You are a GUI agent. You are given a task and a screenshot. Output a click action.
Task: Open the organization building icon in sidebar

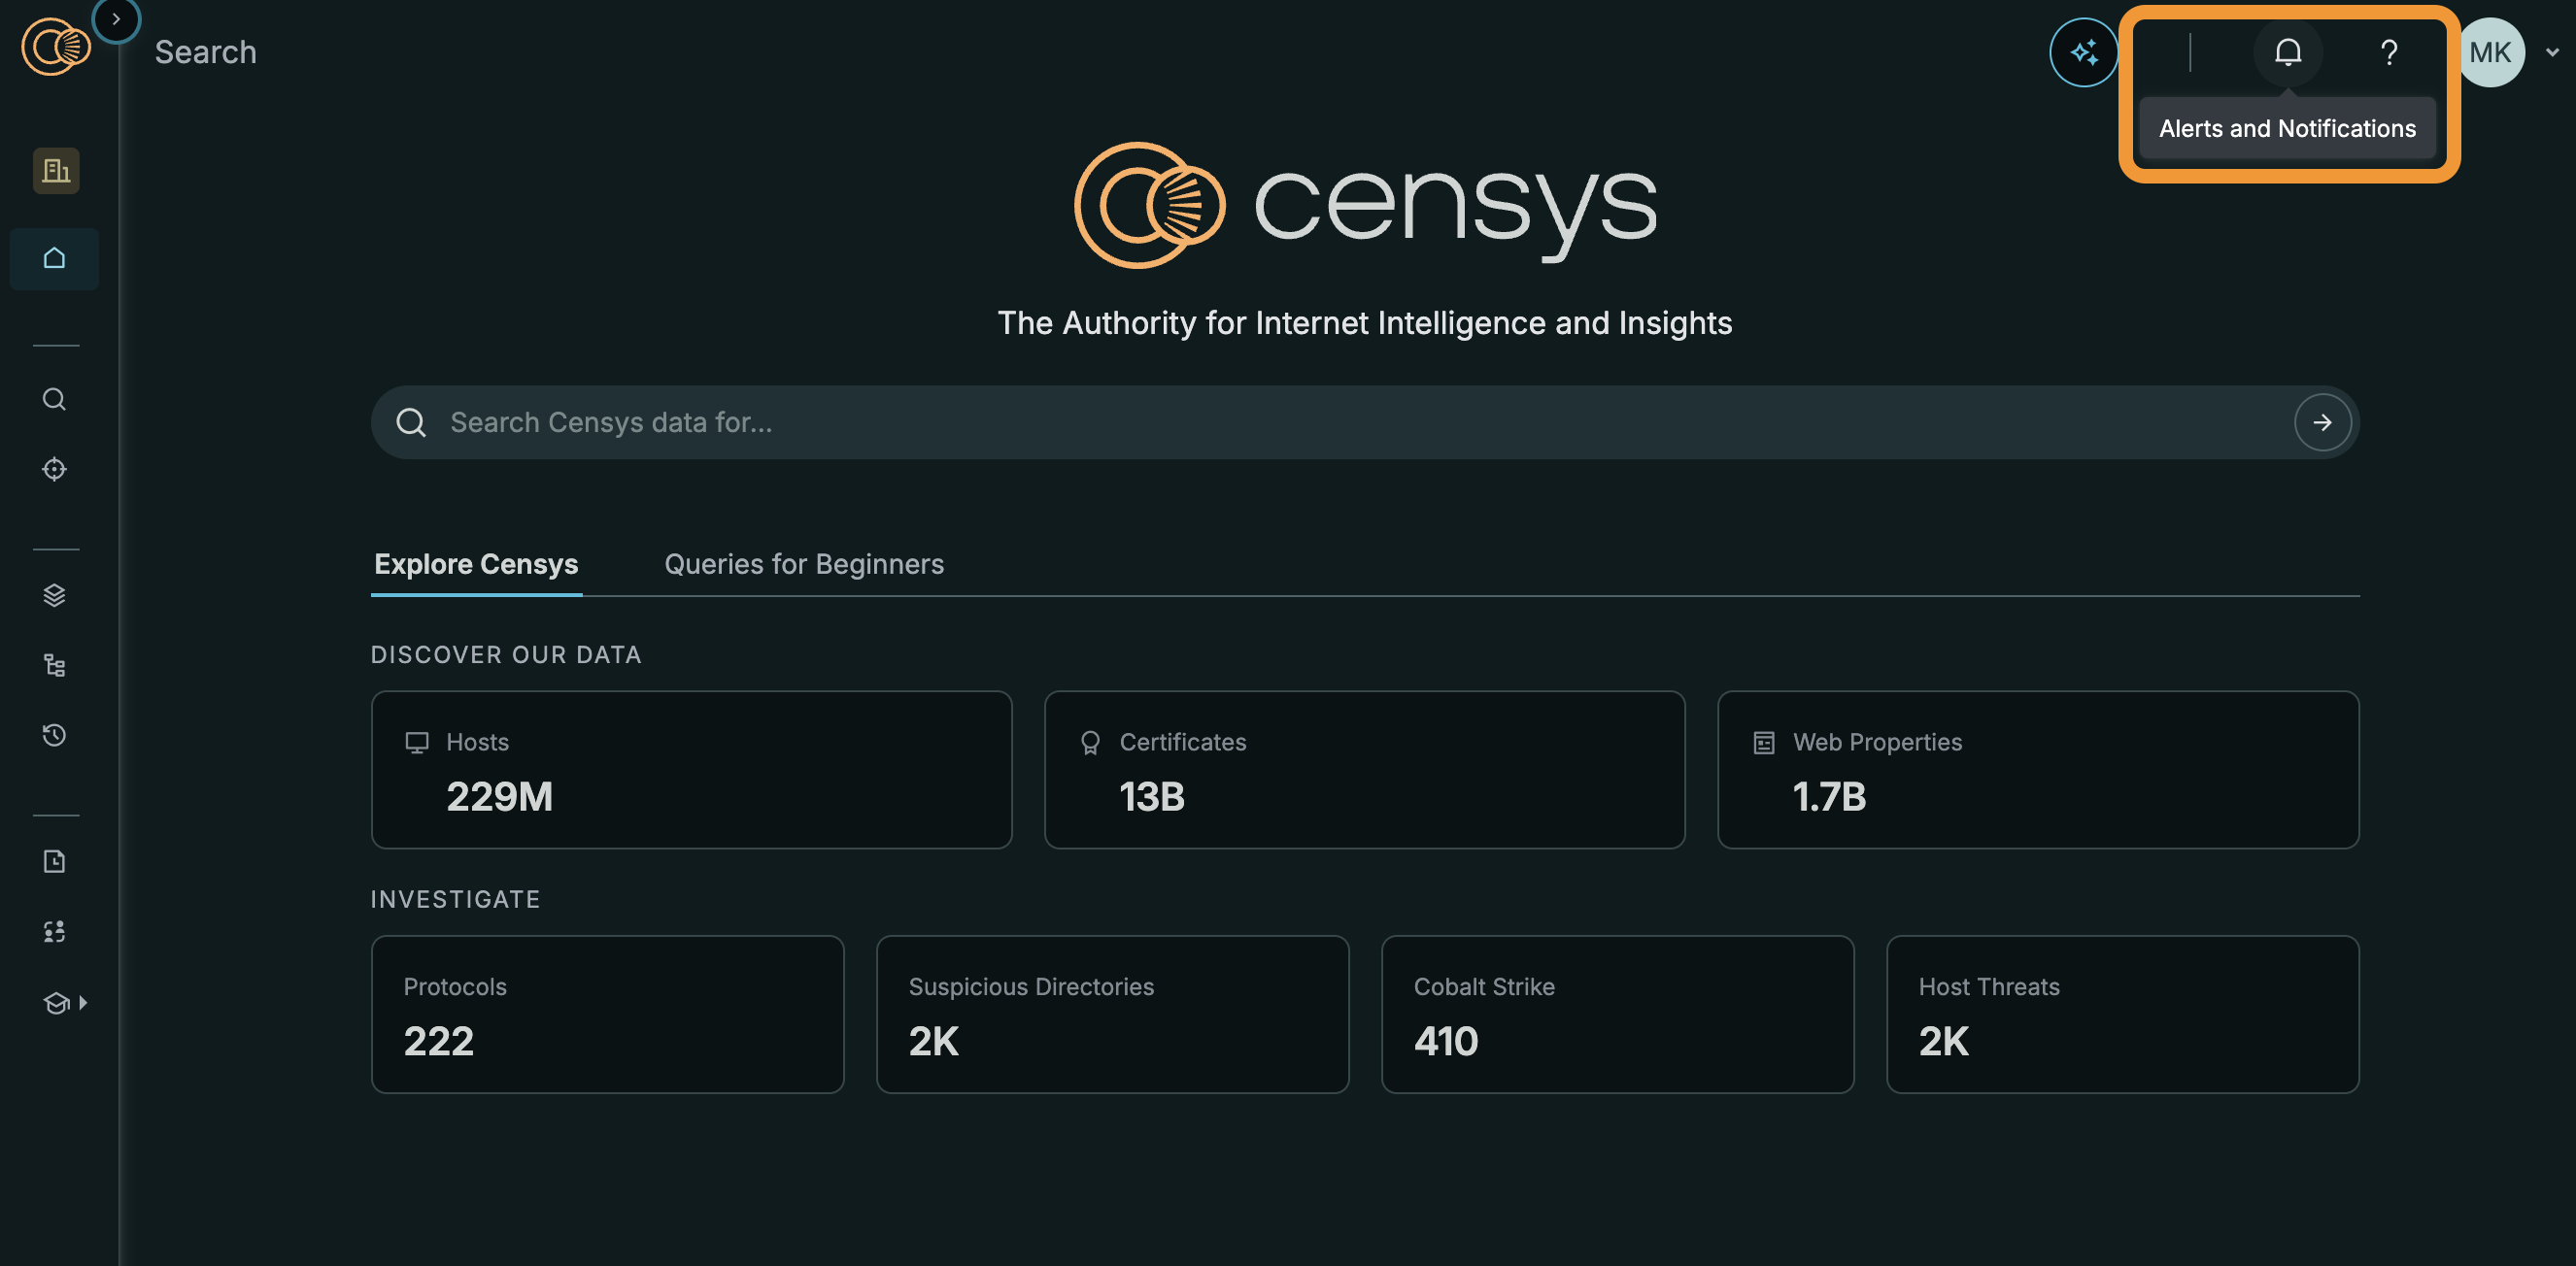click(56, 171)
